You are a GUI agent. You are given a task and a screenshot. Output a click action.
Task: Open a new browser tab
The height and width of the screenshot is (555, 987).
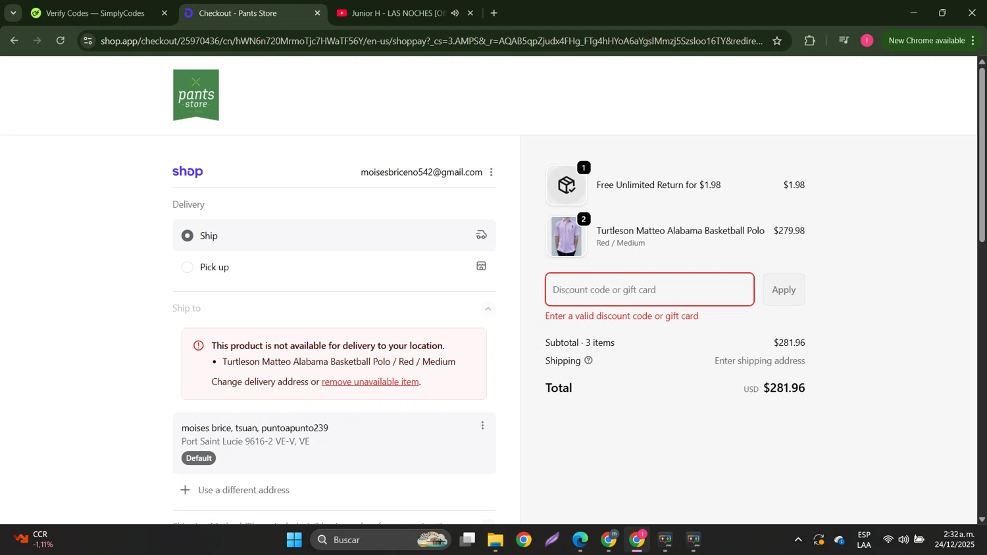[494, 13]
